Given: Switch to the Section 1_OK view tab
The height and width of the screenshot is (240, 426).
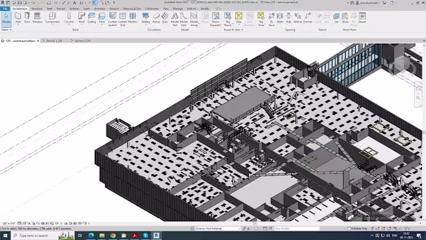Looking at the screenshot, I should pyautogui.click(x=54, y=41).
